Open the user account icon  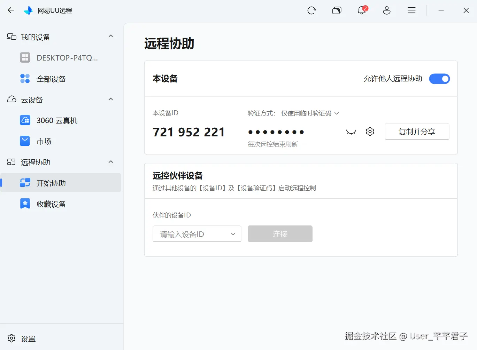pos(387,10)
